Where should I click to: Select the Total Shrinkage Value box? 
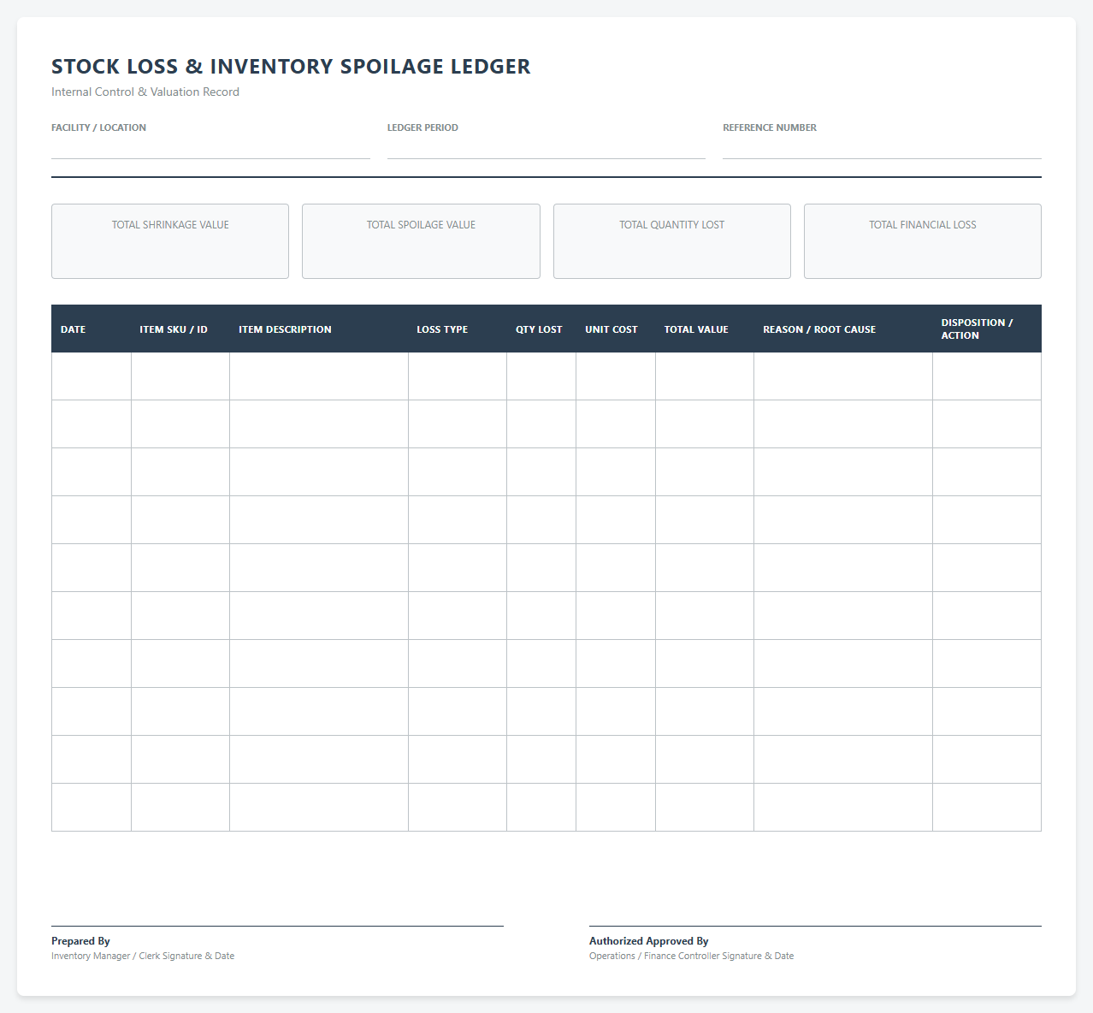170,241
